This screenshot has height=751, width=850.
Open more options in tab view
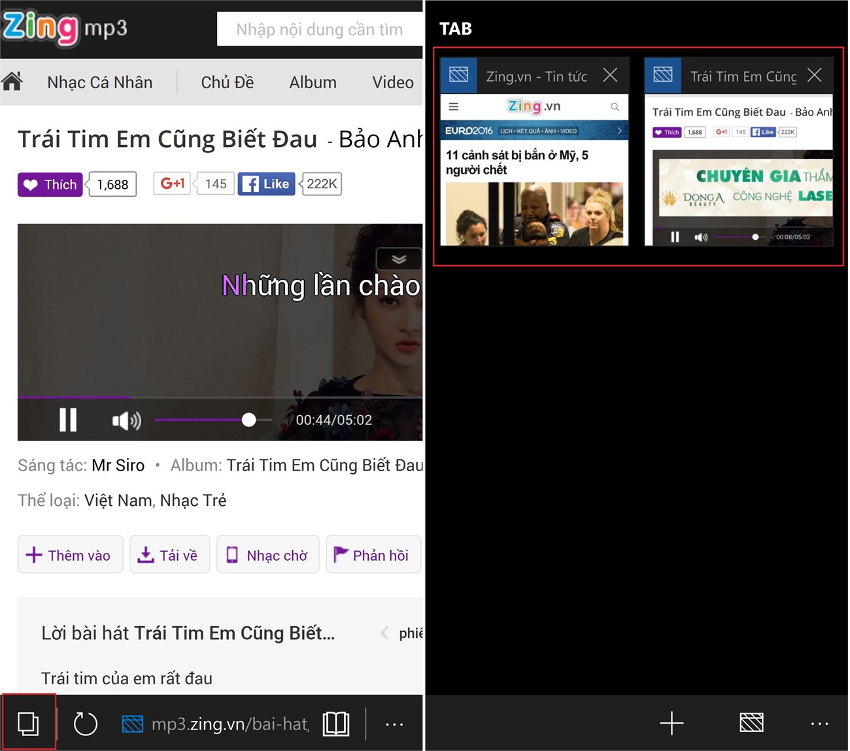tap(819, 723)
